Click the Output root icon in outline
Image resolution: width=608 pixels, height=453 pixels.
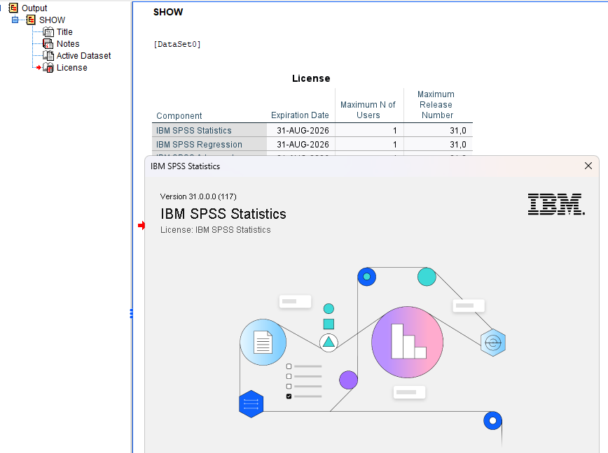(x=13, y=8)
